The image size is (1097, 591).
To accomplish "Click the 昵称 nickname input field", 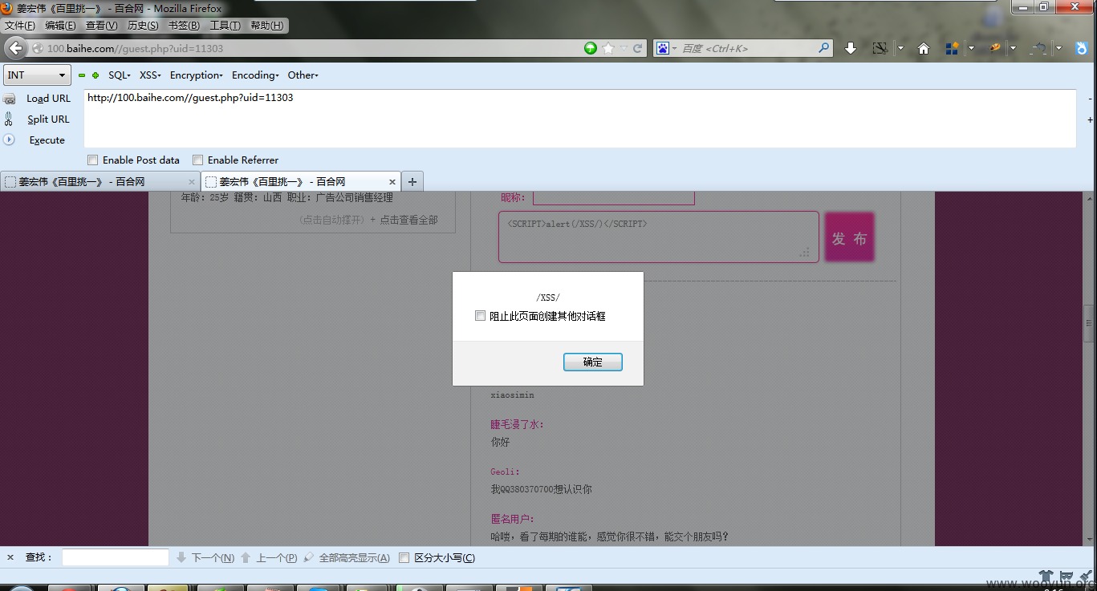I will point(614,197).
